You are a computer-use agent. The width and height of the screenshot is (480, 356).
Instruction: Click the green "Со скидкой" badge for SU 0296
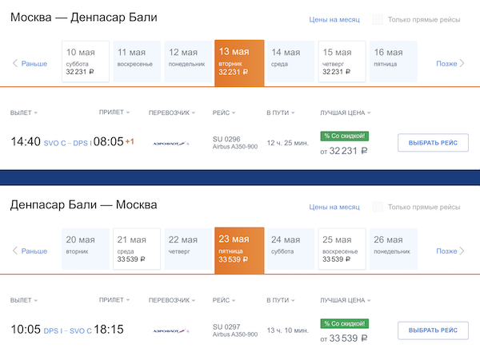pos(344,136)
